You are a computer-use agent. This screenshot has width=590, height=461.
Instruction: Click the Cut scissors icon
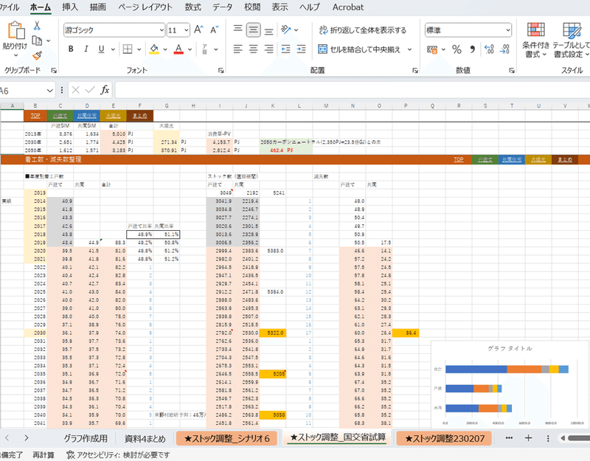(x=37, y=26)
